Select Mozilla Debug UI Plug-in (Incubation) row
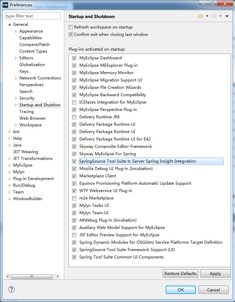The height and width of the screenshot is (302, 235). tap(116, 169)
